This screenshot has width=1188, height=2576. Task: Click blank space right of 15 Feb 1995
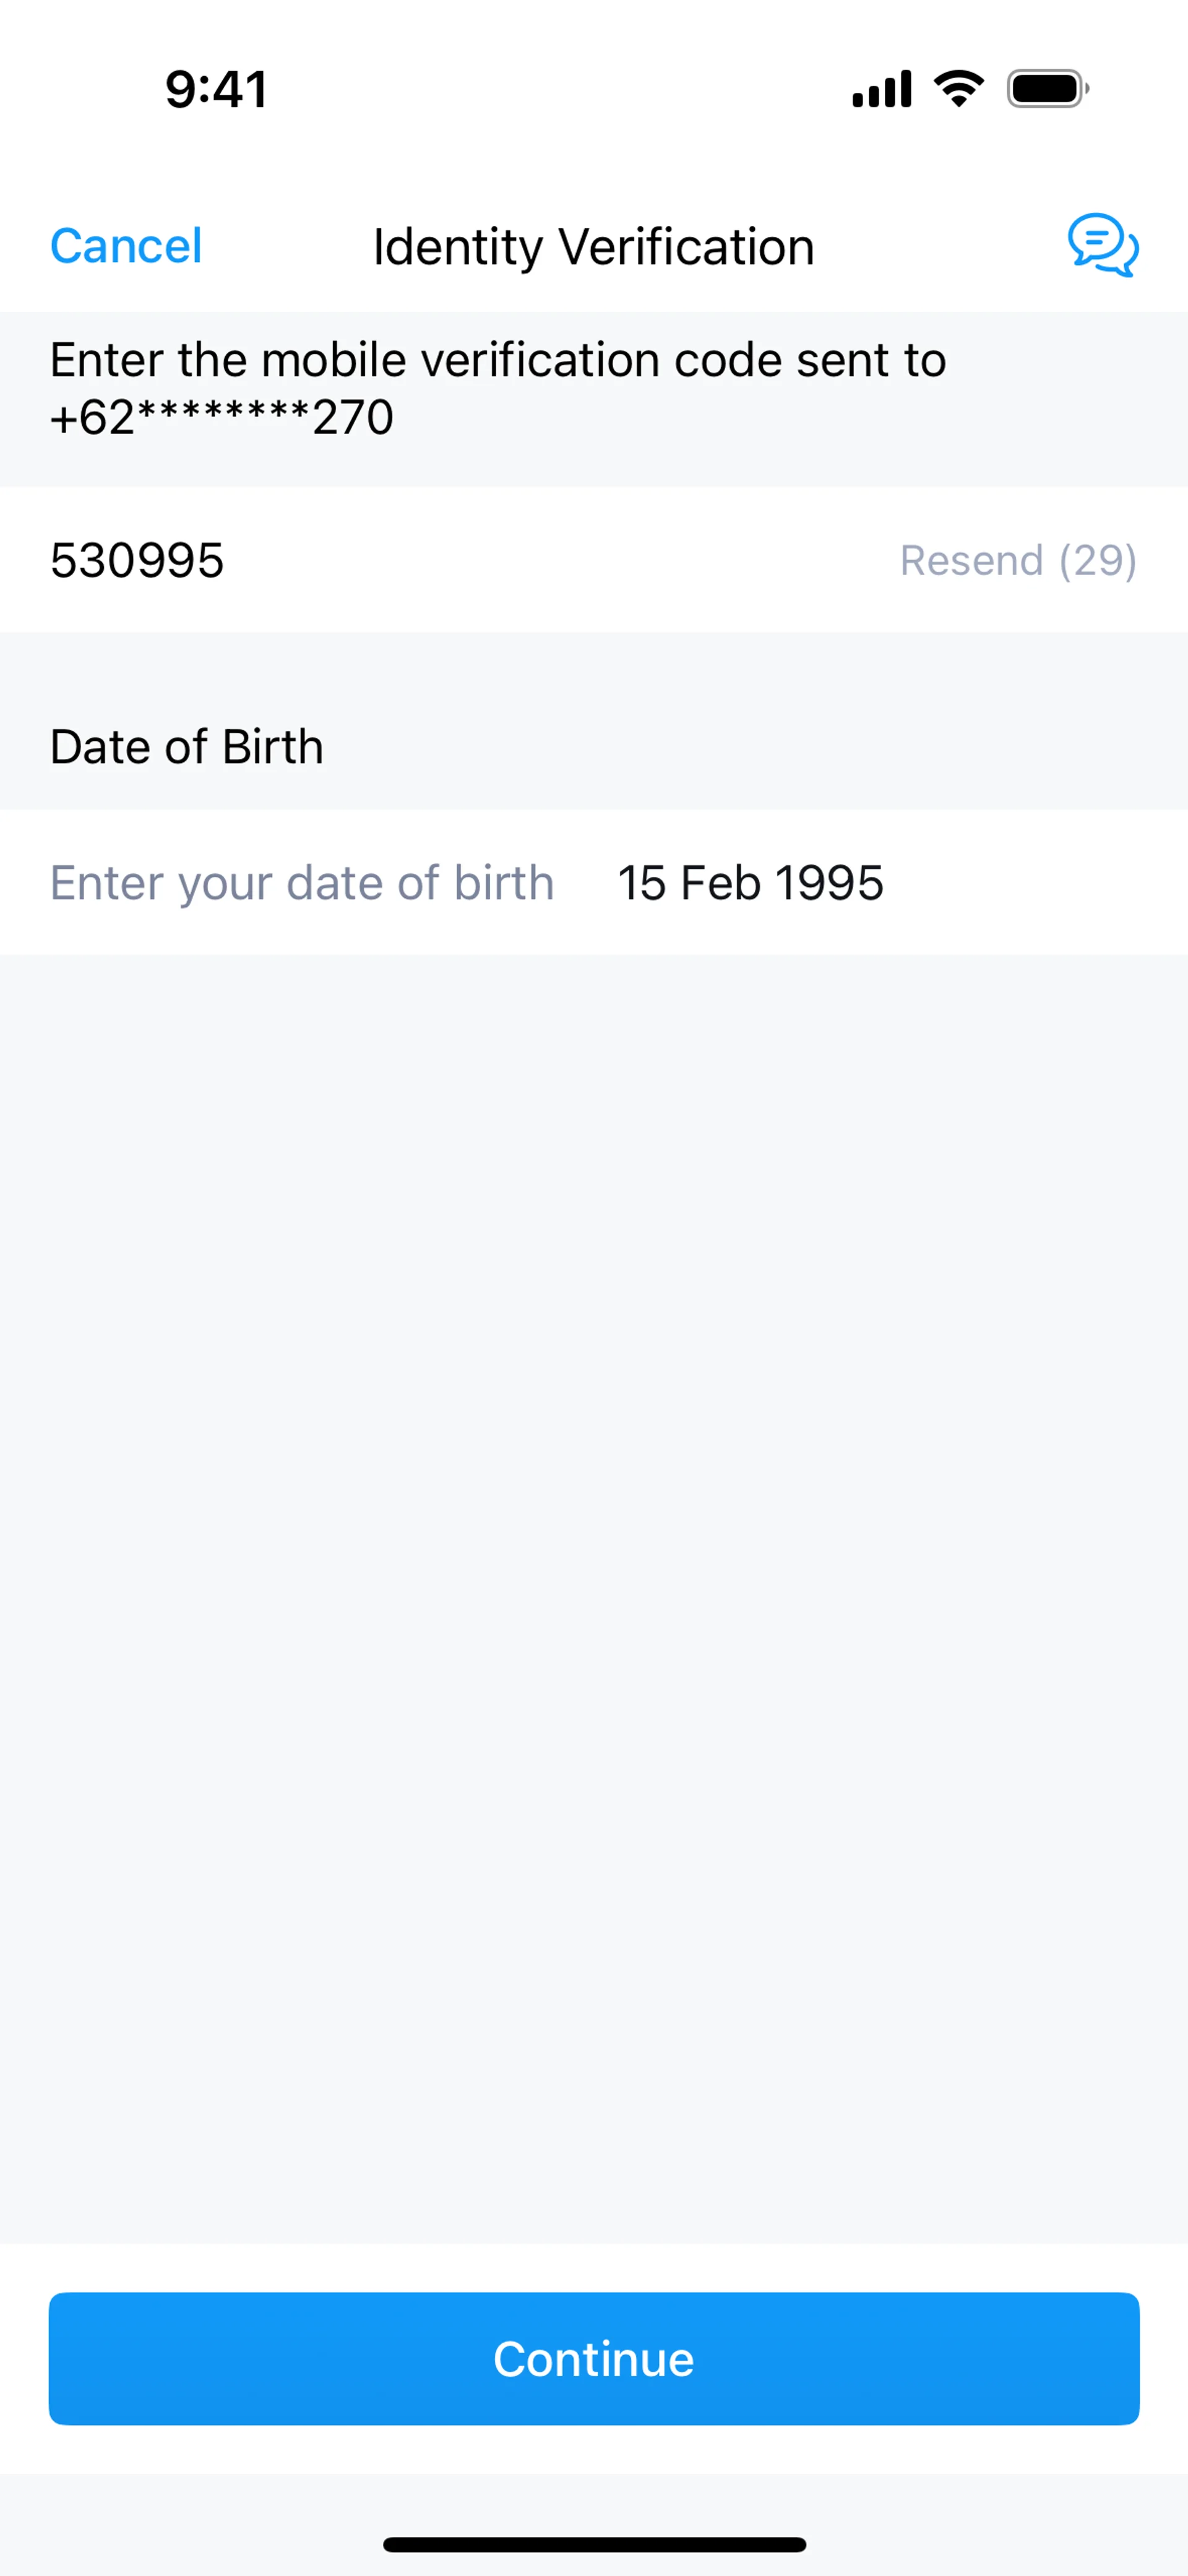coord(1030,883)
